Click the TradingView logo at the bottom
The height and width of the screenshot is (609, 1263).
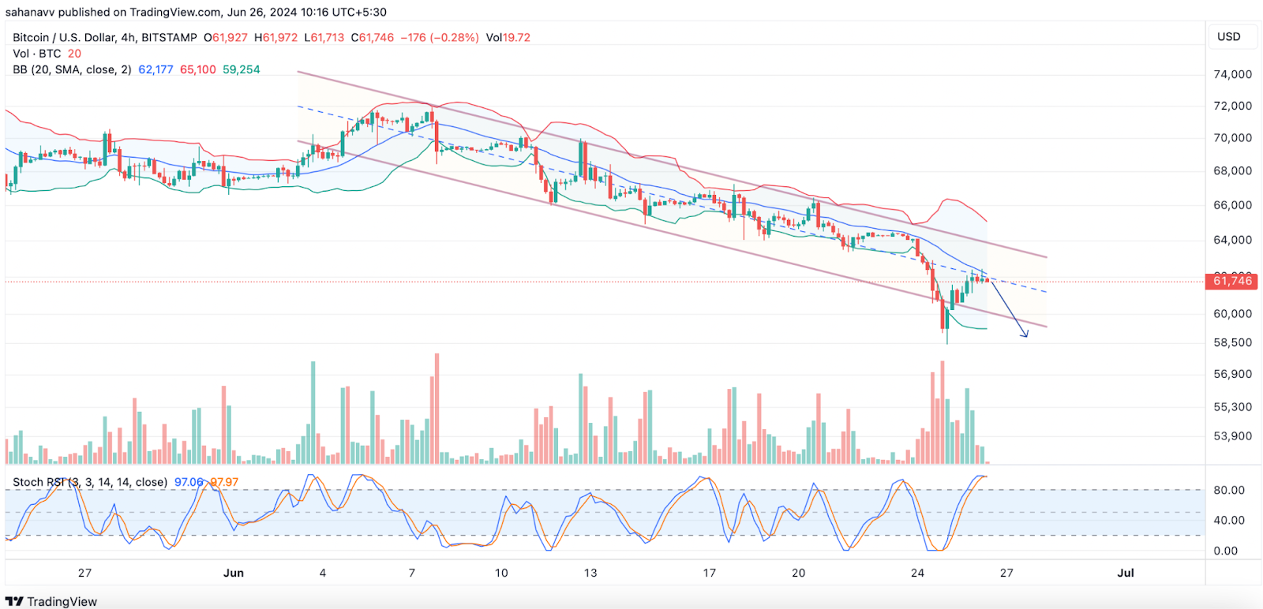tap(51, 601)
